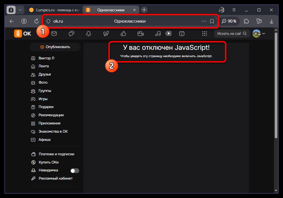The image size is (283, 198).
Task: Expand the user avatar menu chevron
Action: point(263,34)
